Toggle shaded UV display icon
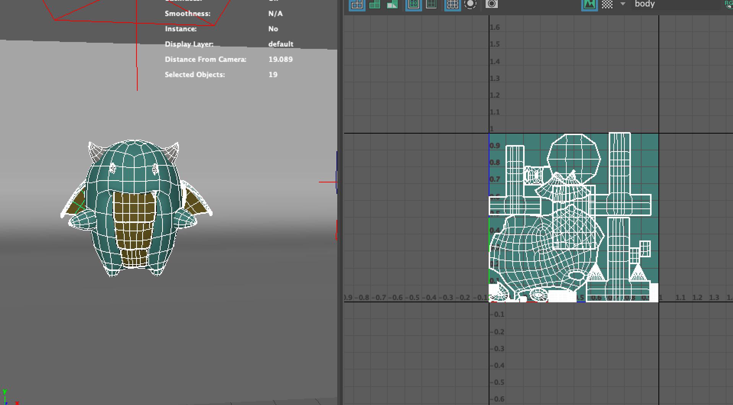Screen dimensions: 733x405 coord(375,4)
